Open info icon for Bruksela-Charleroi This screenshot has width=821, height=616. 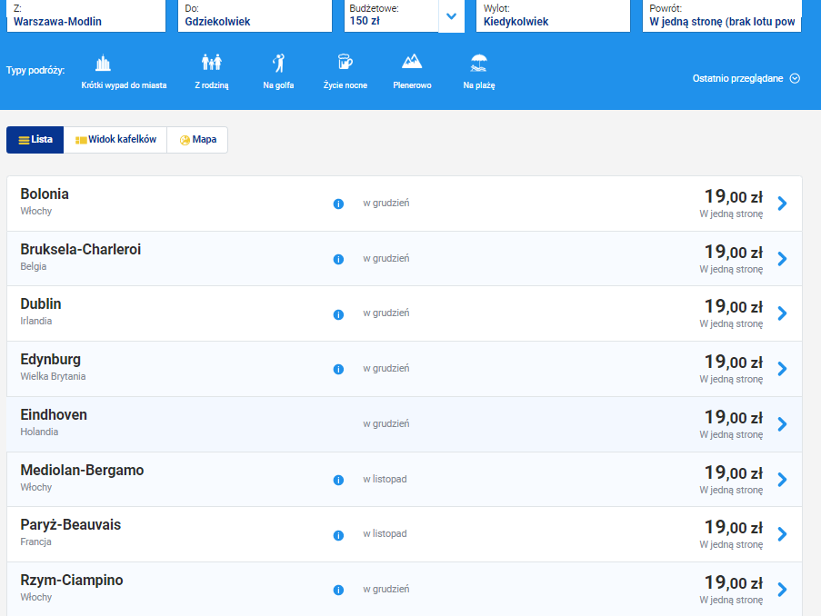click(x=338, y=259)
